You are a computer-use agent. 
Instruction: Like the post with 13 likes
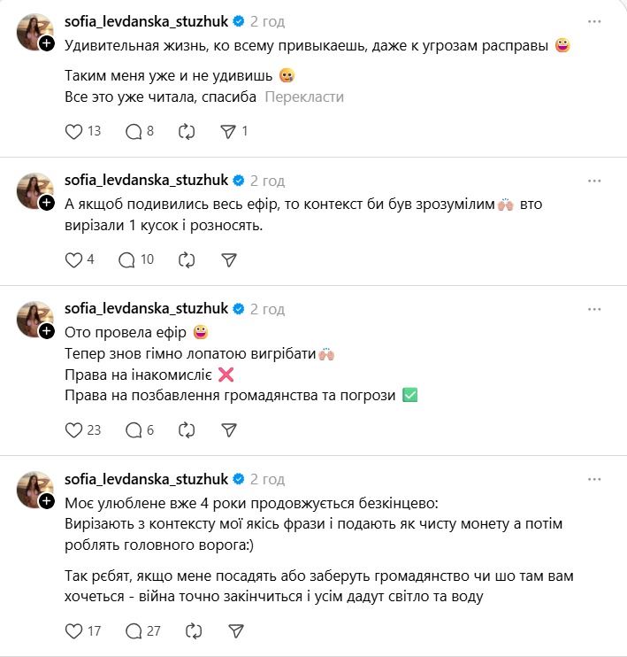(x=74, y=131)
